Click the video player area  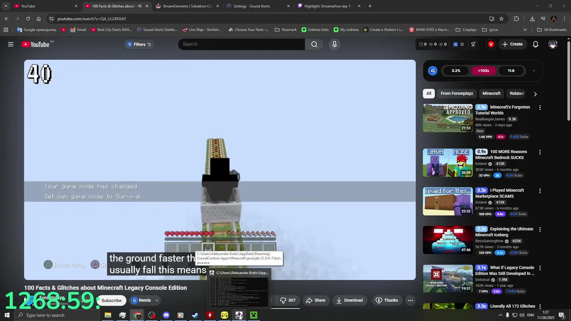[x=220, y=169]
